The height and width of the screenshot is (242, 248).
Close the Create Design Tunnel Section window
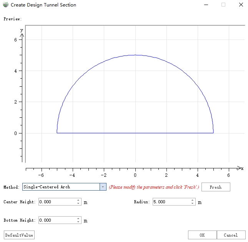click(240, 5)
